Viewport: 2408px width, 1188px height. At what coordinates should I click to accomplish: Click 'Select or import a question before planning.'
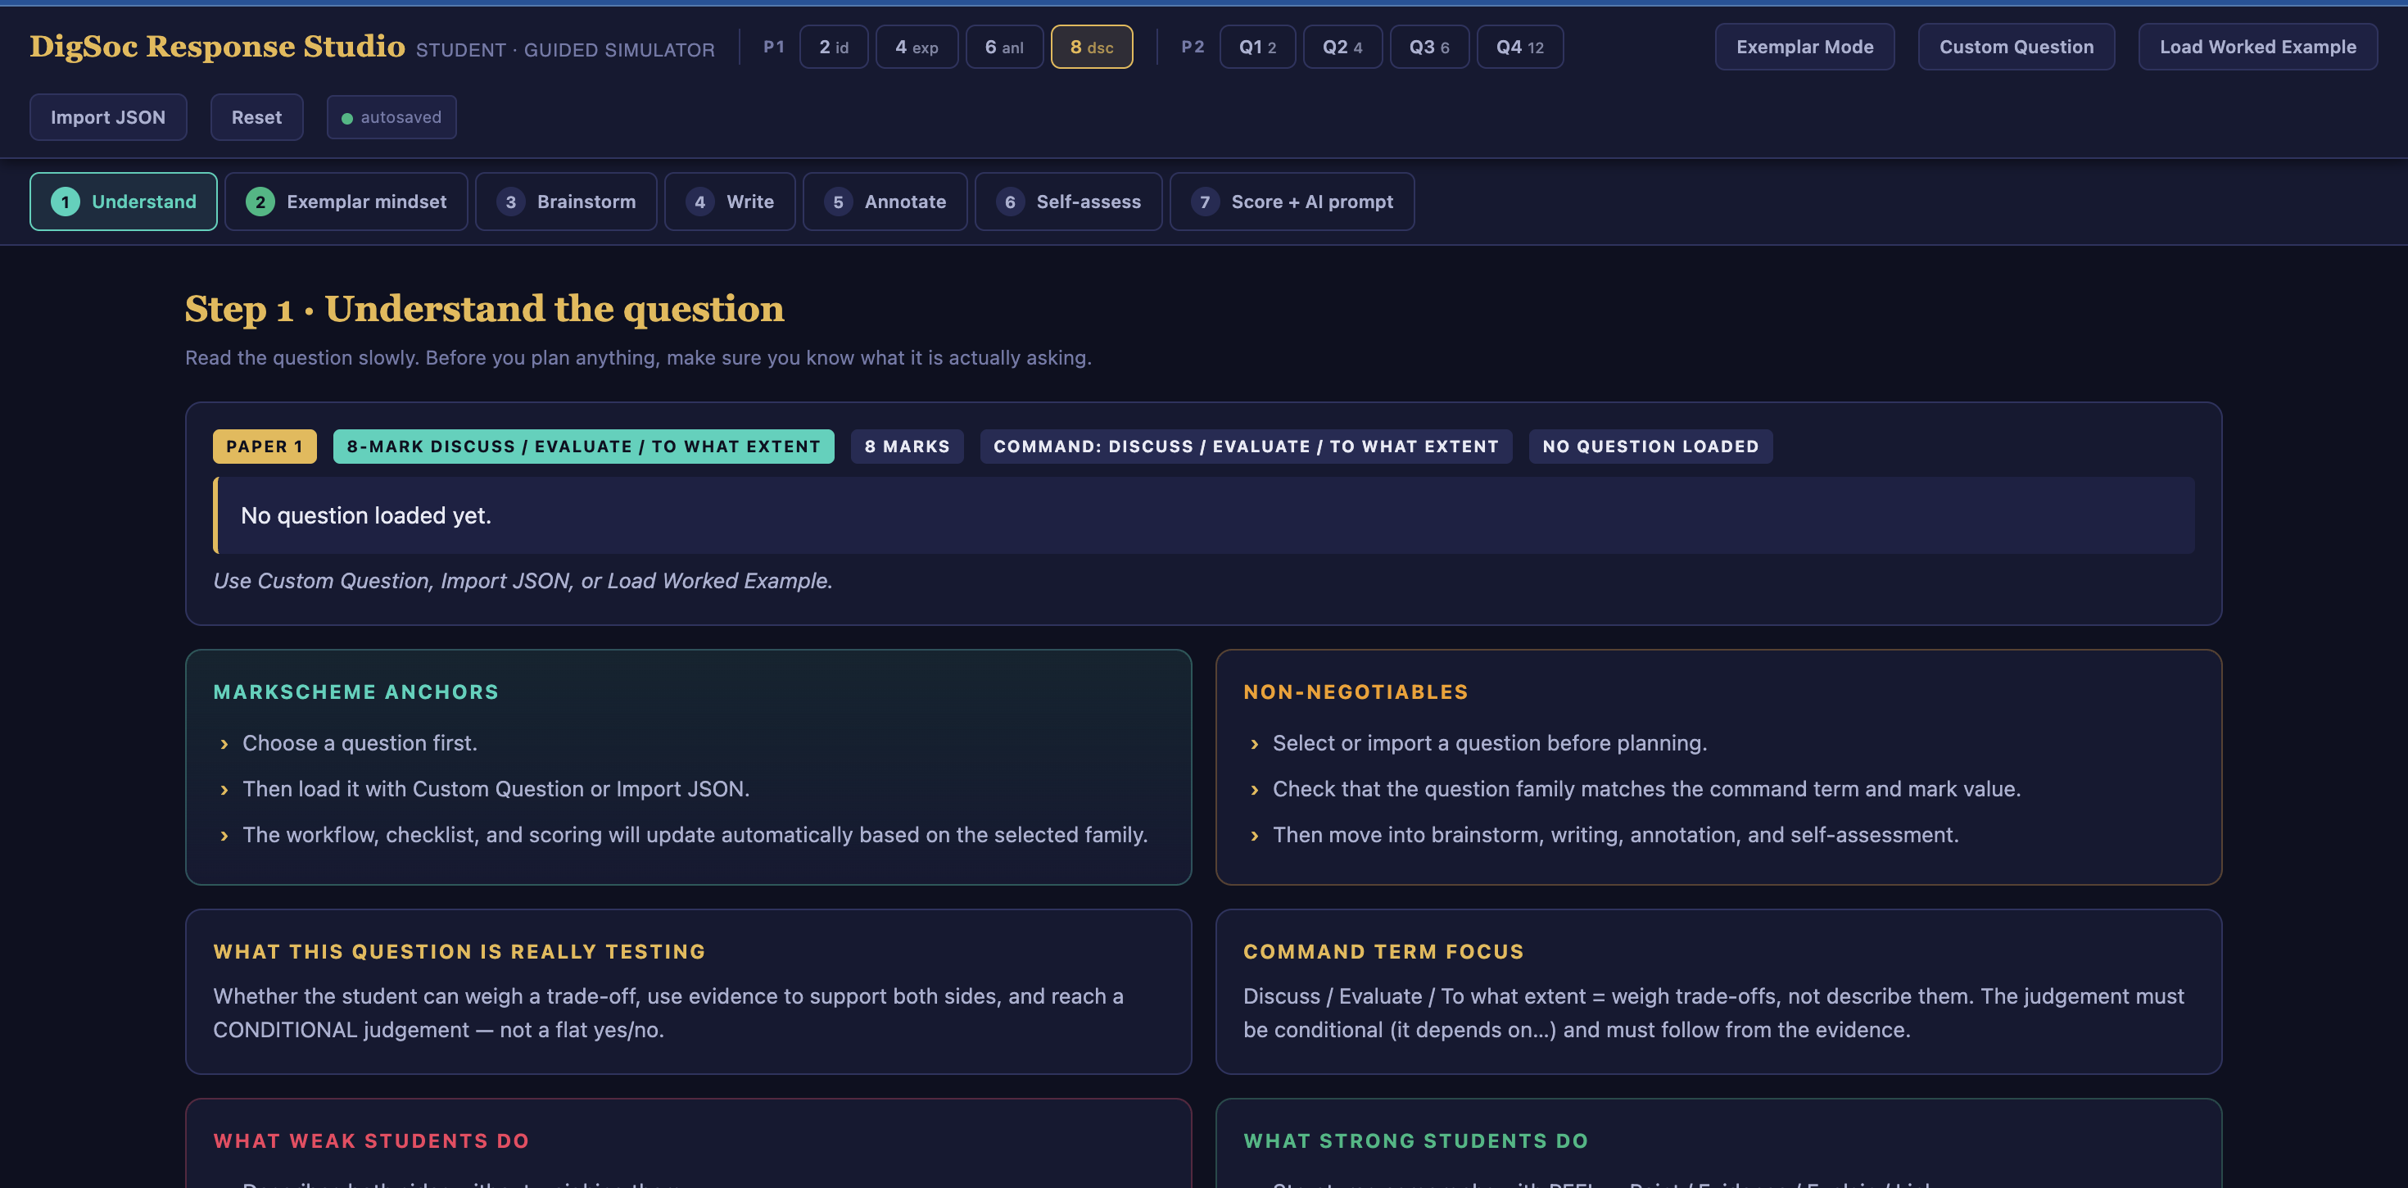click(1489, 743)
